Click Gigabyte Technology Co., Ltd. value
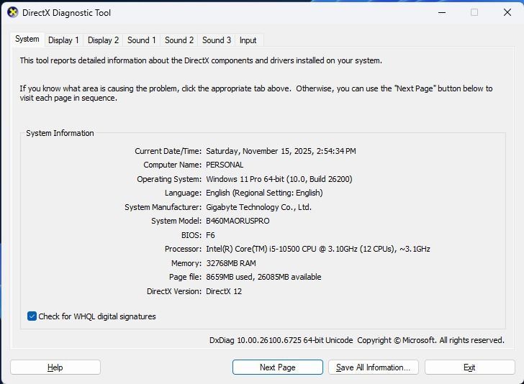524x384 pixels. click(258, 207)
